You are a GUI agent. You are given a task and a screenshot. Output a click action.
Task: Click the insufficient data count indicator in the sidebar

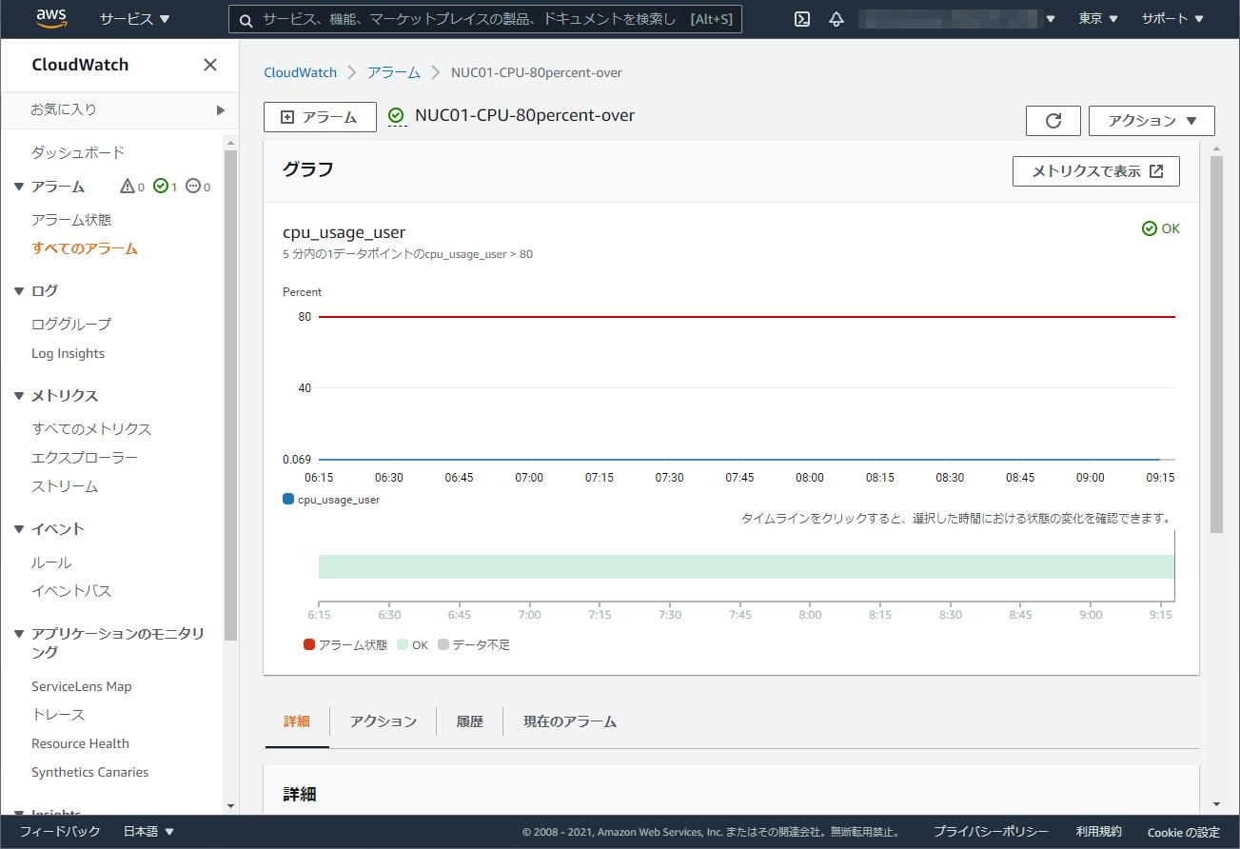click(198, 187)
